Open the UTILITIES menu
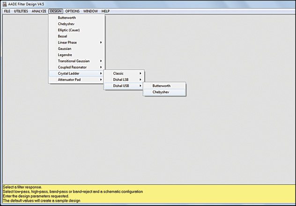Viewport: 296px width, 206px height. point(21,11)
